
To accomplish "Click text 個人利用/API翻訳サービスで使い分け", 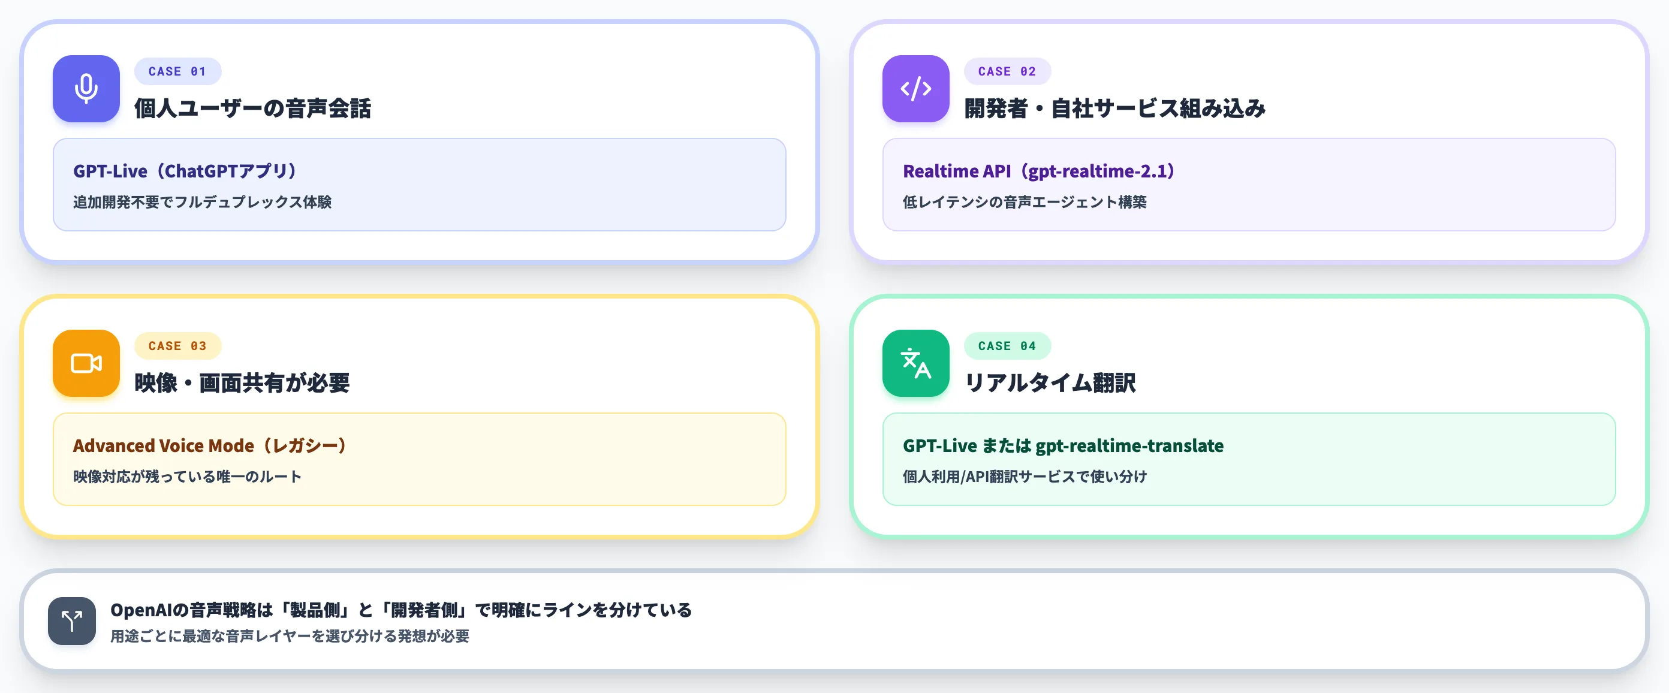I will click(x=1025, y=477).
